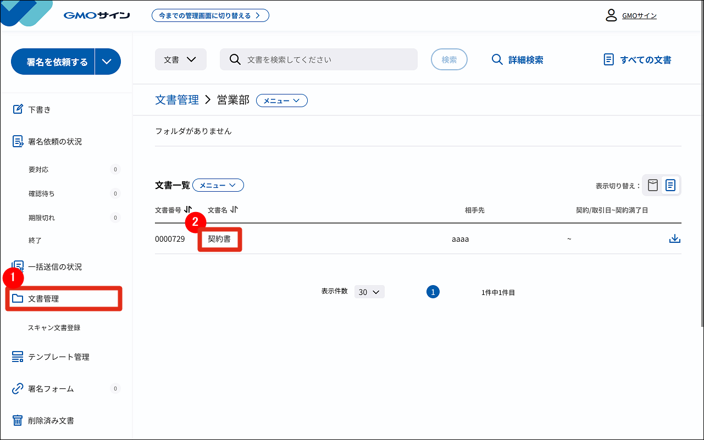Open the 契約書 document
The width and height of the screenshot is (704, 440).
click(x=219, y=240)
